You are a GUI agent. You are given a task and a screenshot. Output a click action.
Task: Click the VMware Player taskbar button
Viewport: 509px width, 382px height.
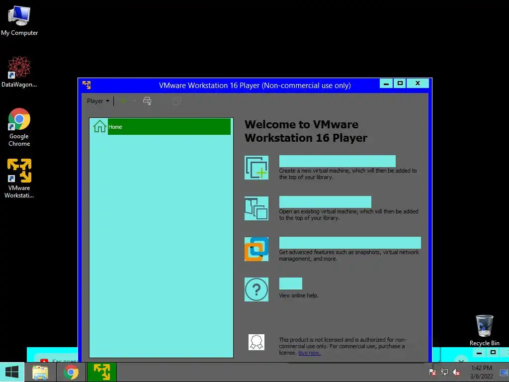click(101, 373)
